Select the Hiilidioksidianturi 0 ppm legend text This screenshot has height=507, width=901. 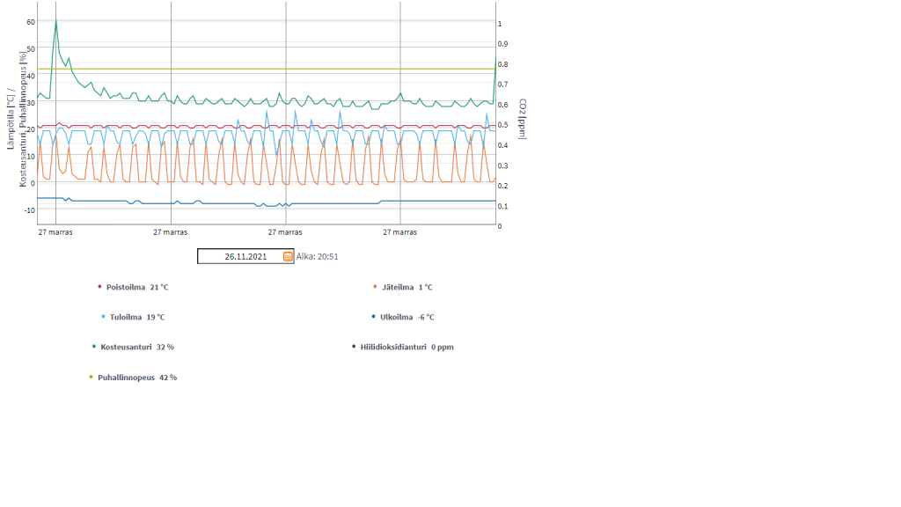click(407, 347)
